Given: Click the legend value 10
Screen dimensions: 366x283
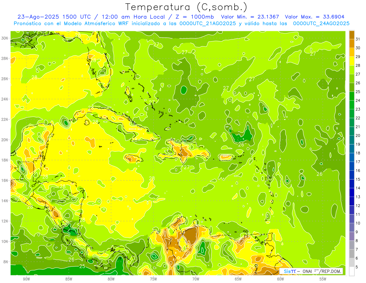Looking at the screenshot, I should 358,223.
